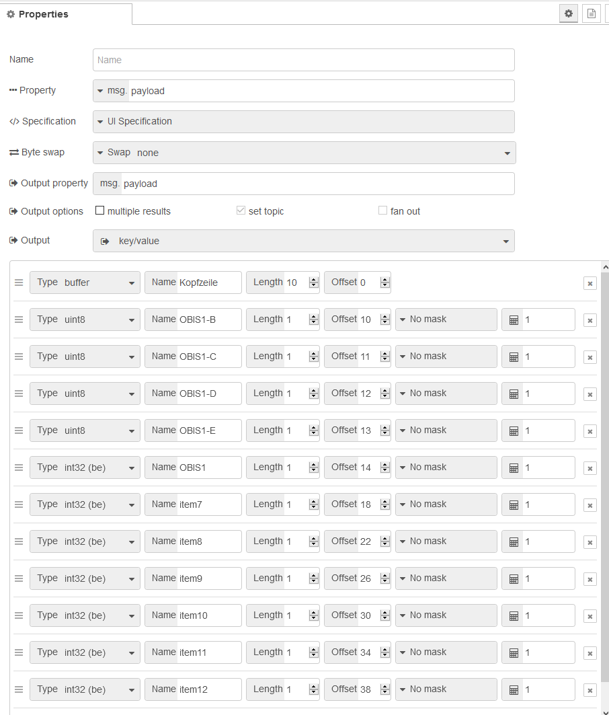Open the msg. type selector for Property
Viewport: 609px width, 715px height.
coord(110,91)
